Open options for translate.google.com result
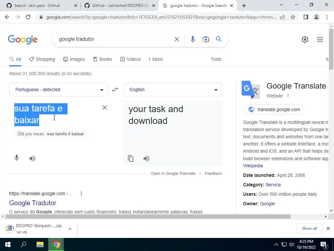The height and width of the screenshot is (251, 334). [x=81, y=193]
